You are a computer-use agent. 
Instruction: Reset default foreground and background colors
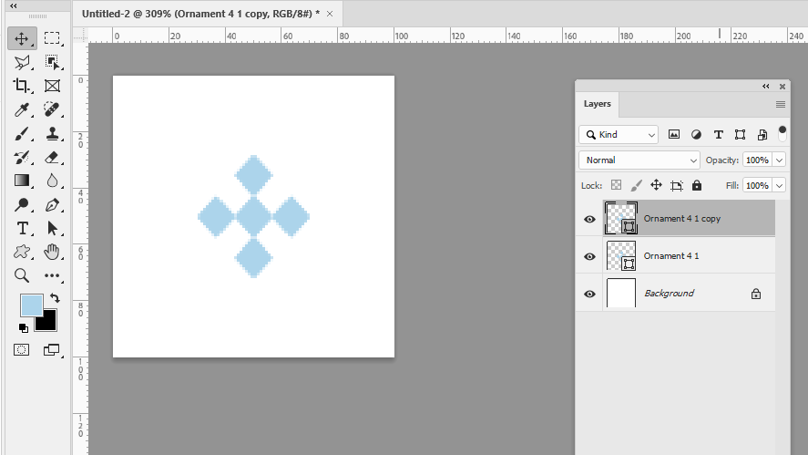tap(23, 327)
